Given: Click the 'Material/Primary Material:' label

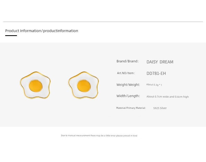Looking at the screenshot, I should coord(131,108).
